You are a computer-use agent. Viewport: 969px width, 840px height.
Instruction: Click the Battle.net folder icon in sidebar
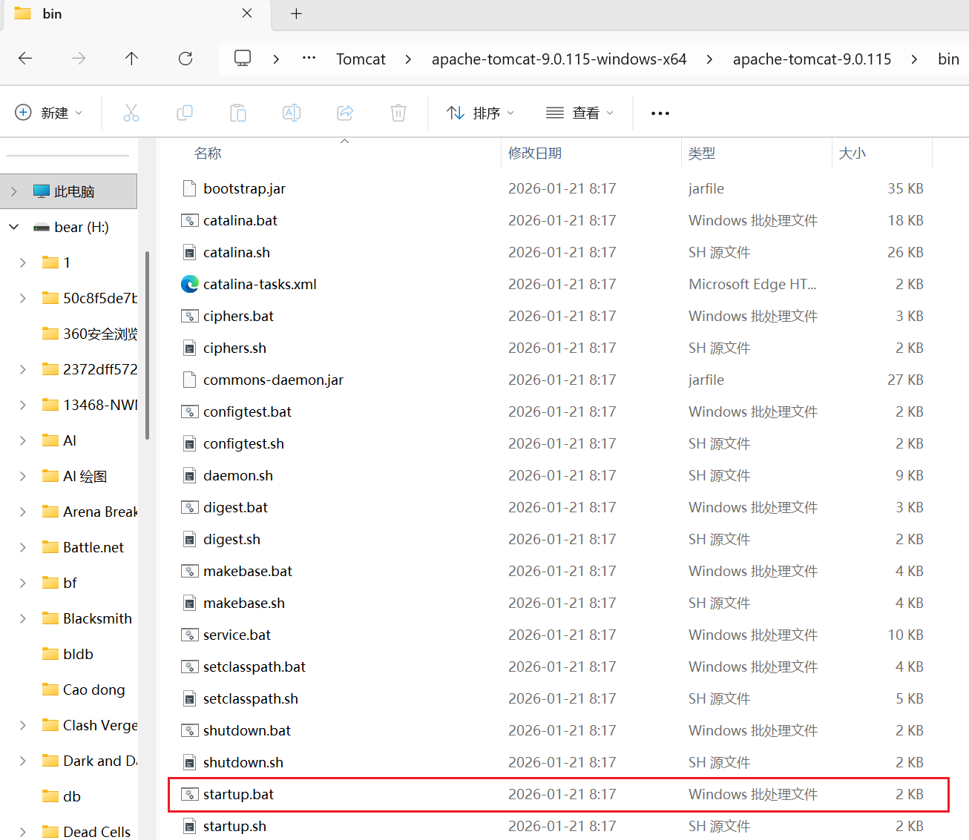[x=50, y=547]
